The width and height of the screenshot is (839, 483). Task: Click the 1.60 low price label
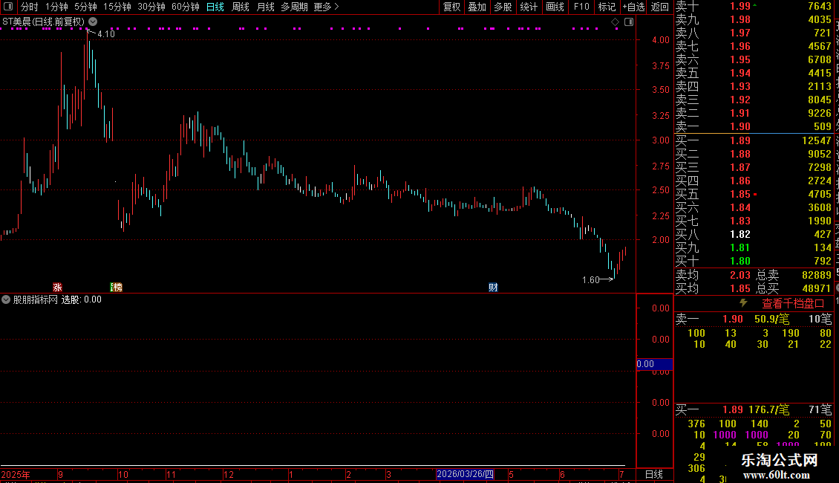click(x=591, y=279)
